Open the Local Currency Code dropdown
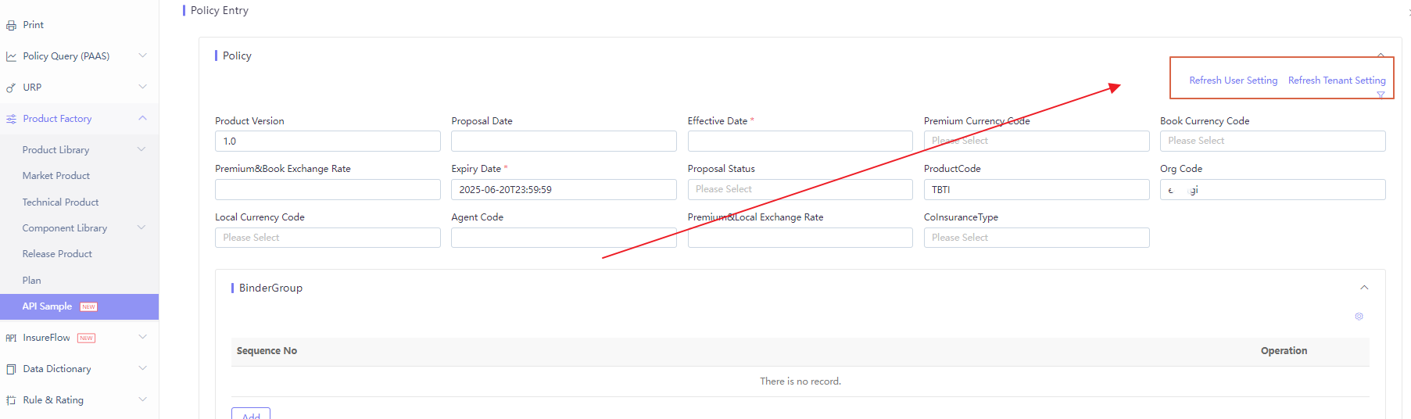Viewport: 1411px width, 419px height. point(328,238)
